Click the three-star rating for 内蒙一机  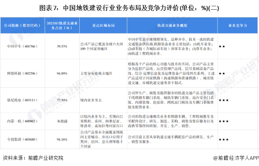coord(223,121)
